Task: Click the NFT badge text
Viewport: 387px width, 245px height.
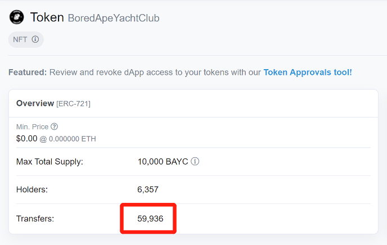Action: coord(20,39)
